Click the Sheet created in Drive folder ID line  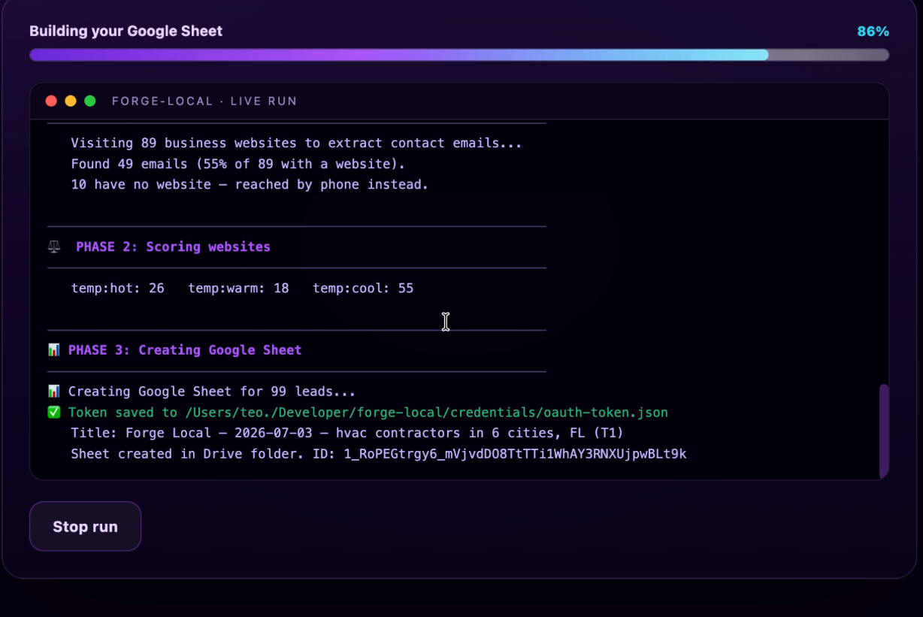[379, 454]
